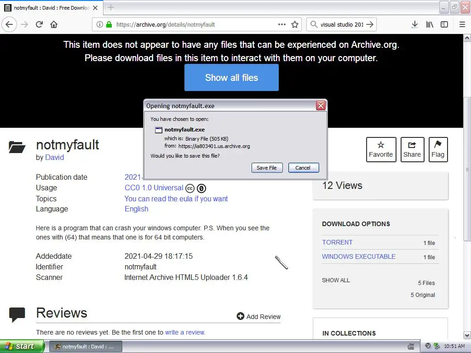The width and height of the screenshot is (471, 353).
Task: Click the search magnifier icon
Action: (x=314, y=24)
